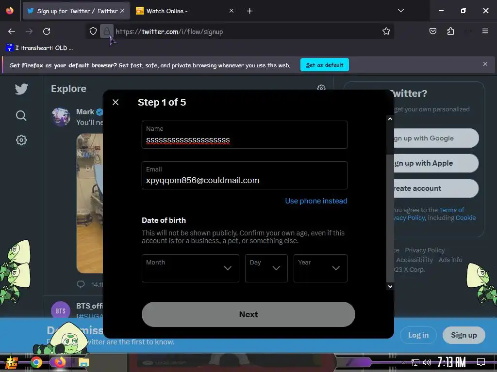Click the reply comment icon under the tweet
Viewport: 497px width, 372px height.
click(x=81, y=284)
